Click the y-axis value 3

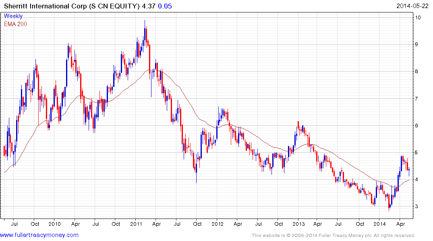pyautogui.click(x=416, y=206)
